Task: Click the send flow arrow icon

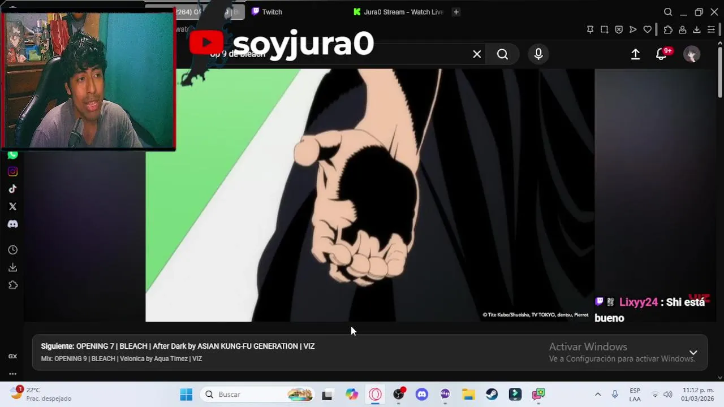Action: tap(633, 29)
